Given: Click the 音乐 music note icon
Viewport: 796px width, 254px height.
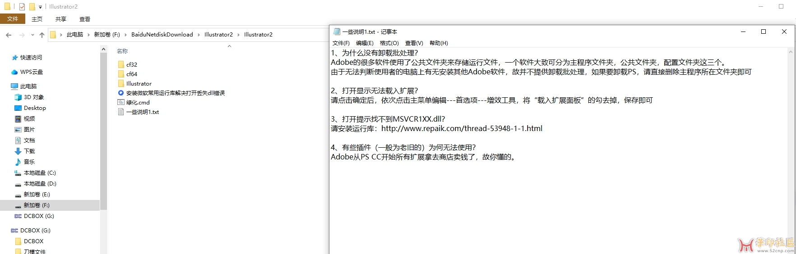Looking at the screenshot, I should [x=18, y=162].
